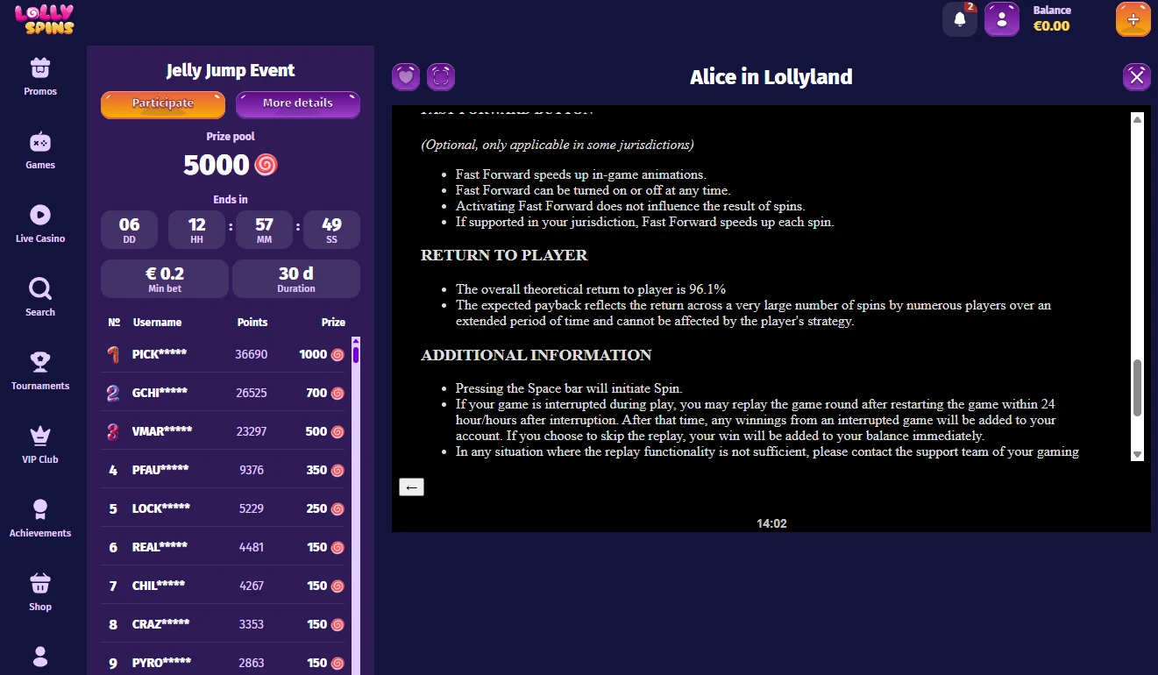The image size is (1158, 675).
Task: Open the user profile avatar button
Action: coord(1002,19)
